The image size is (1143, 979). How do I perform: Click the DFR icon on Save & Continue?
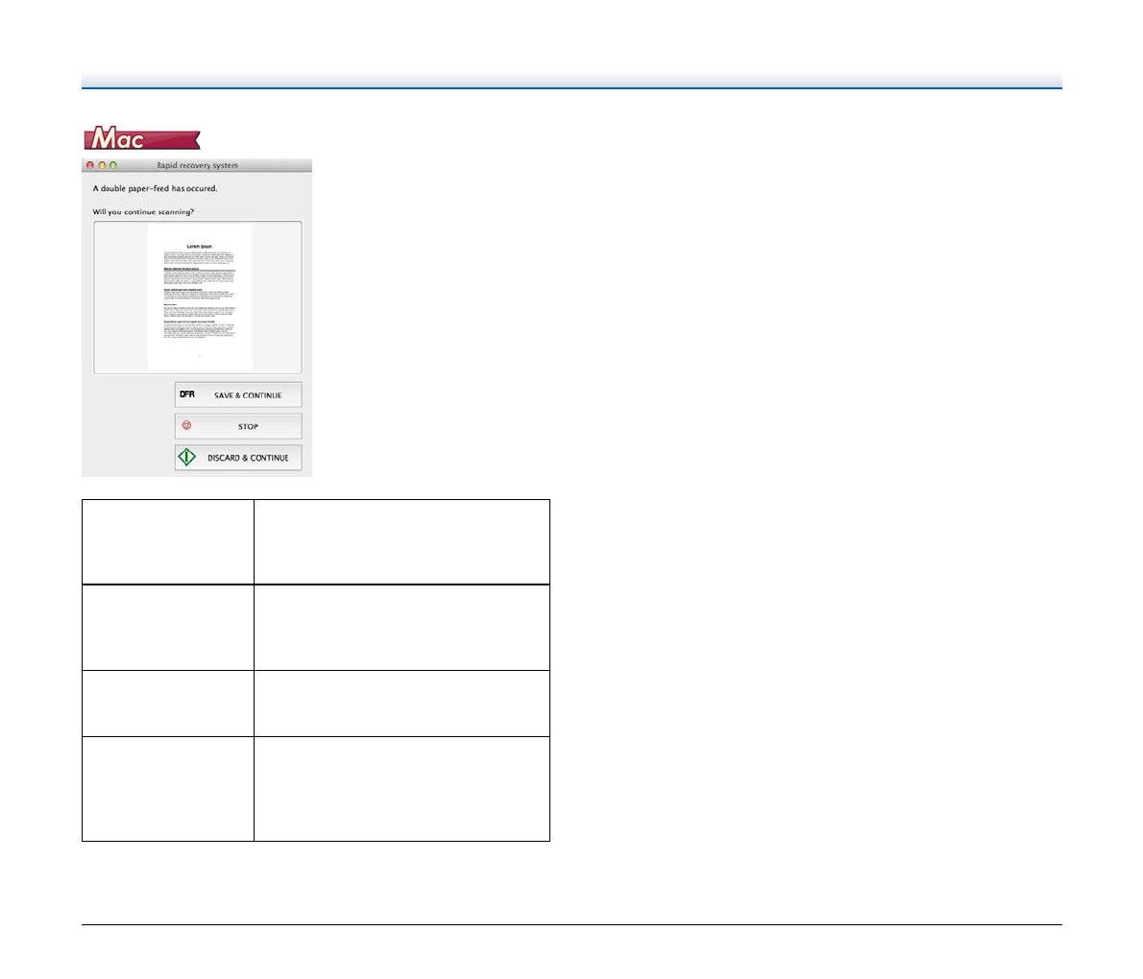coord(187,394)
